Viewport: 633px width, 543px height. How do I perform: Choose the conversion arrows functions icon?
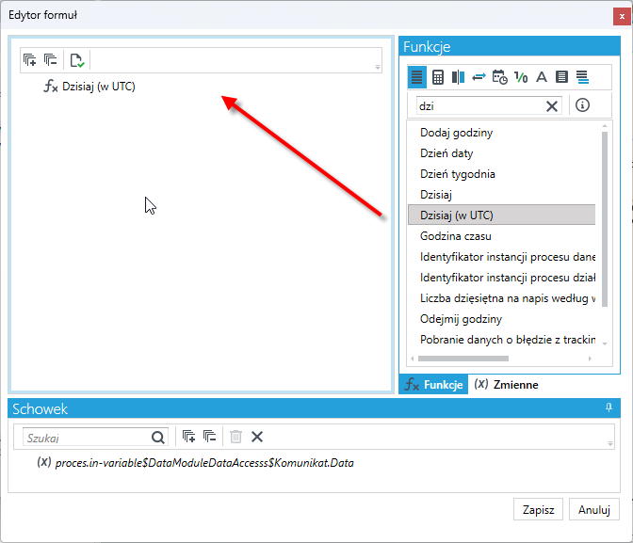479,76
